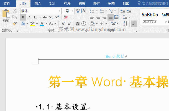Click the Grow Font size icon
Screen dimensions: 169x111
63,24
